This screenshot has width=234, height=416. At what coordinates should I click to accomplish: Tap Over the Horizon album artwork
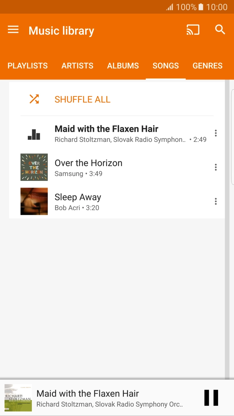pyautogui.click(x=34, y=167)
